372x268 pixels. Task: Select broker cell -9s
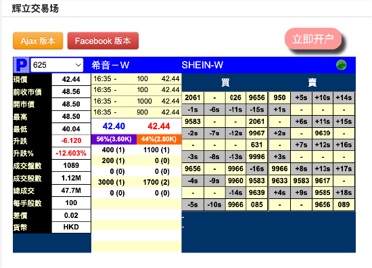pyautogui.click(x=214, y=181)
